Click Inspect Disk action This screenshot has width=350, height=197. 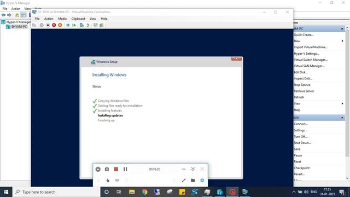click(x=303, y=78)
